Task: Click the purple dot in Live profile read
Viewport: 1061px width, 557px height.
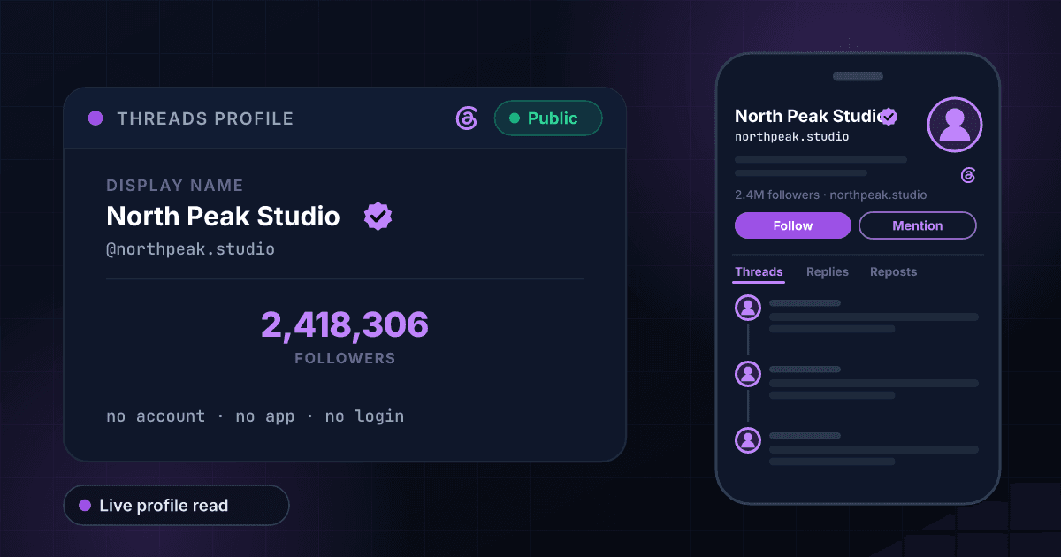Action: [85, 506]
